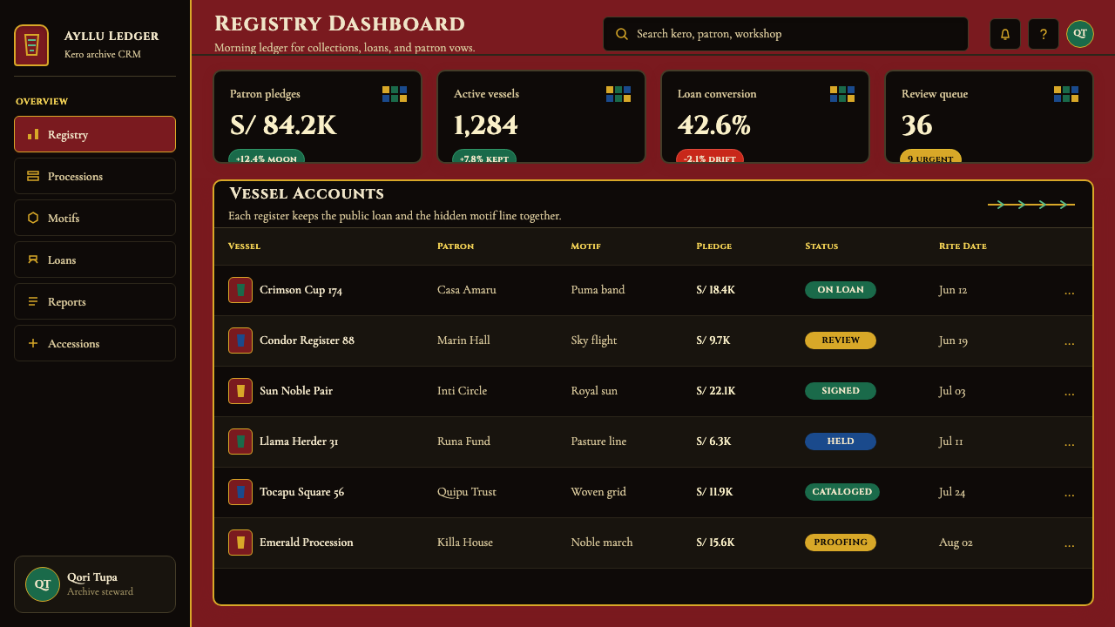This screenshot has height=627, width=1115.
Task: Click patron Inti Circle
Action: pos(462,391)
